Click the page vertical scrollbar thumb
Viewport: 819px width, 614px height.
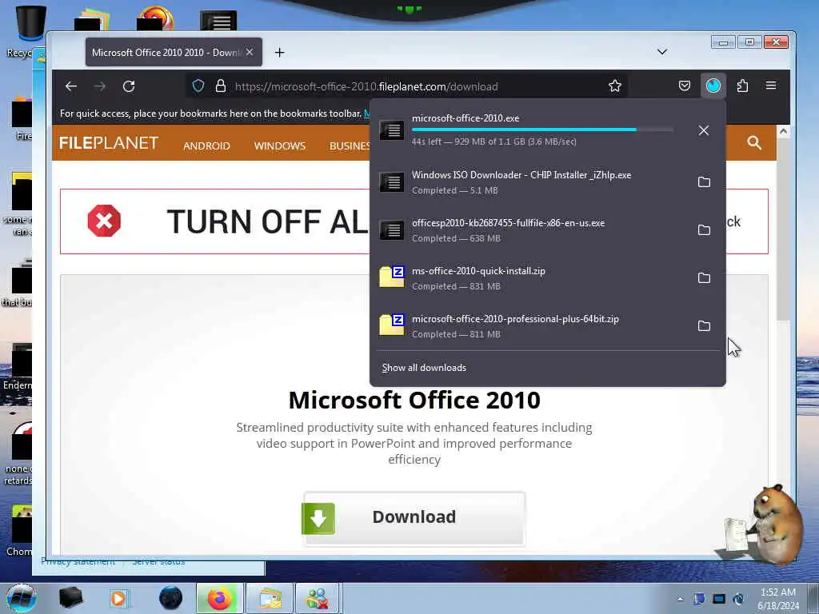[783, 229]
